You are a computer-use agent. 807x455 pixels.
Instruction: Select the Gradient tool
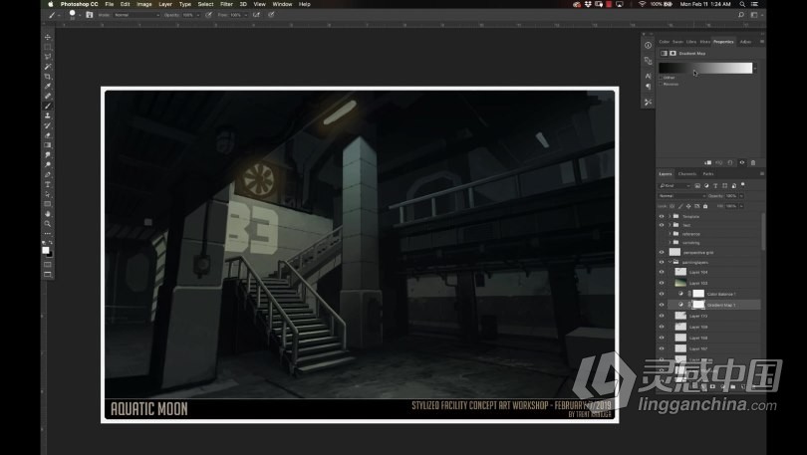pyautogui.click(x=48, y=145)
